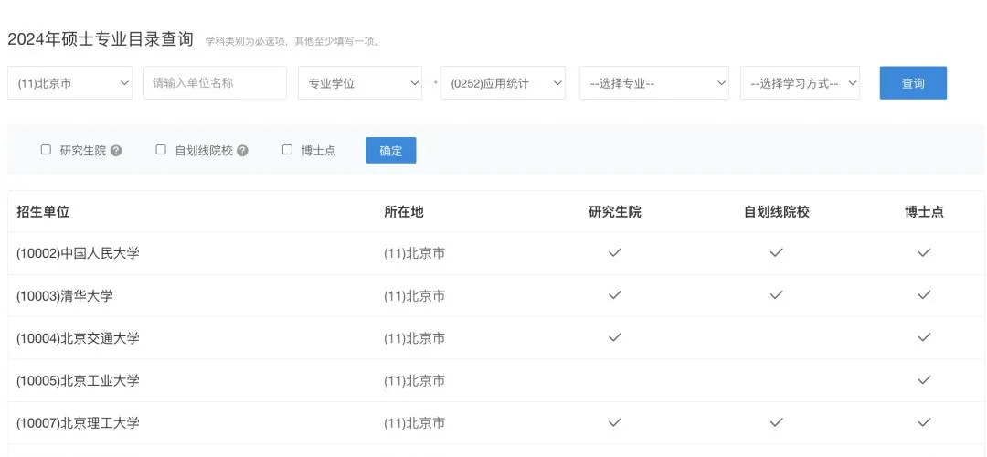Click 自划线院校 checkmark for 清华大学

[x=776, y=294]
